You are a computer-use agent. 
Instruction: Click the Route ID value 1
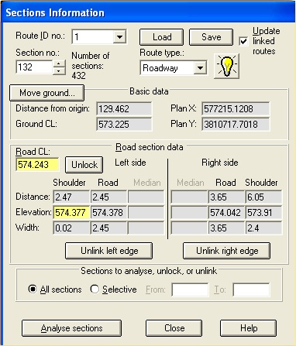(x=93, y=37)
